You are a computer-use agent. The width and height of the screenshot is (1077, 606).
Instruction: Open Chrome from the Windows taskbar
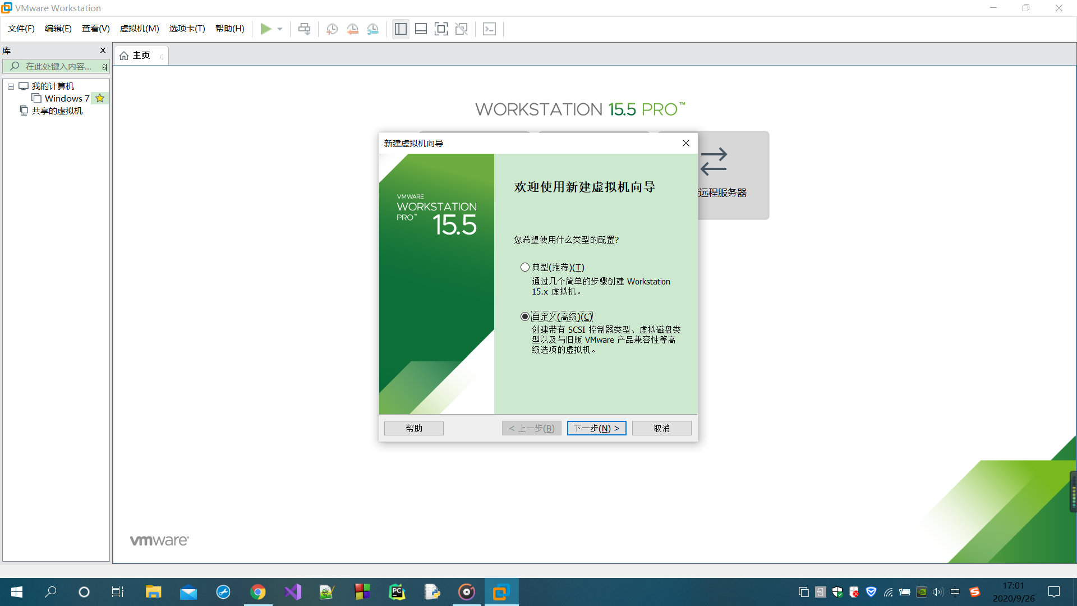tap(258, 592)
